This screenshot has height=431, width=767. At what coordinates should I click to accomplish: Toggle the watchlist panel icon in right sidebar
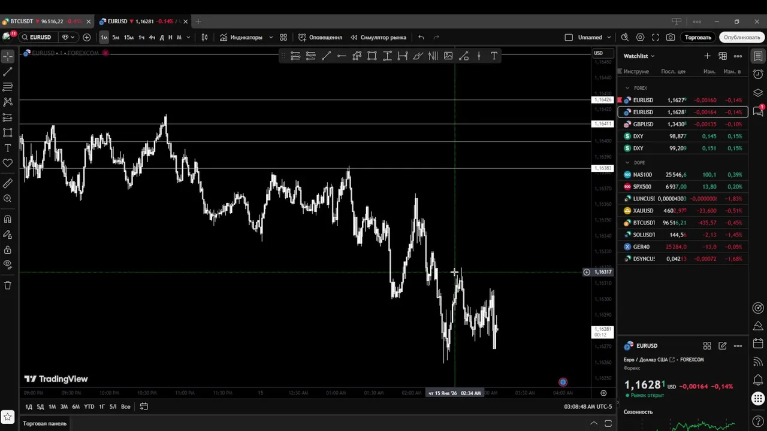pyautogui.click(x=758, y=56)
